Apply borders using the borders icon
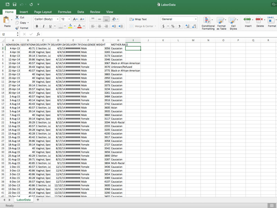 (61, 26)
